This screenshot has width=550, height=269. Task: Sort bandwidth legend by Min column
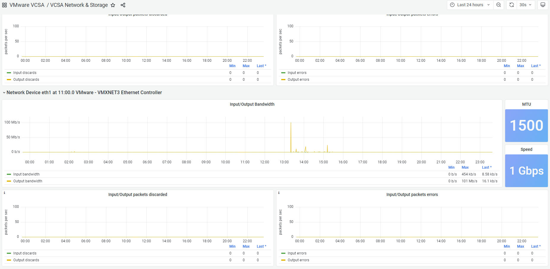point(451,167)
